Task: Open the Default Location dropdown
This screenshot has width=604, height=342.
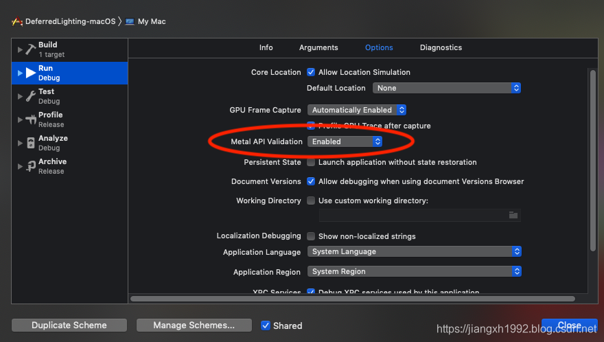Action: [x=447, y=88]
